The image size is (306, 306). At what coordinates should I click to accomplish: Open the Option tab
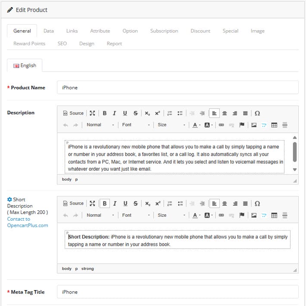pos(130,31)
